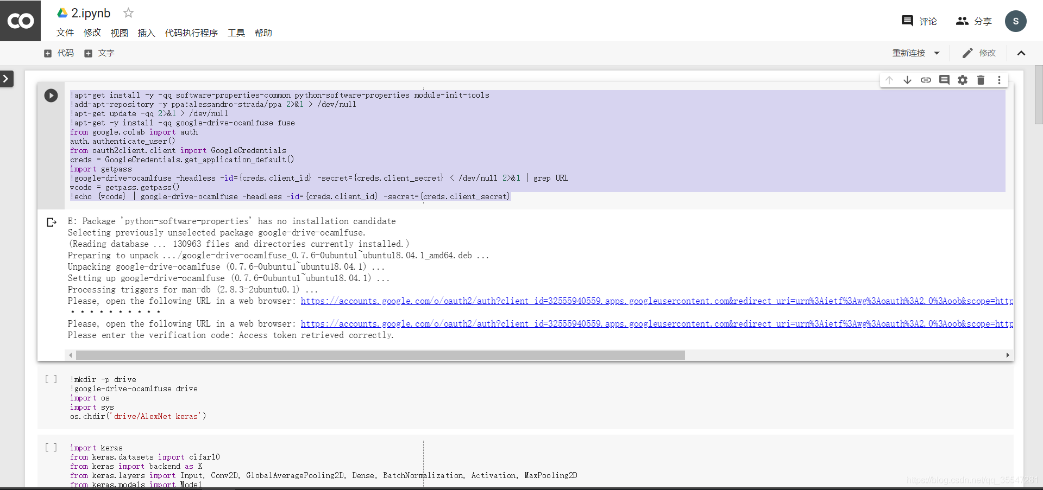Click the line 'vcode = getpass.getpass()'
The width and height of the screenshot is (1043, 490).
[x=124, y=187]
